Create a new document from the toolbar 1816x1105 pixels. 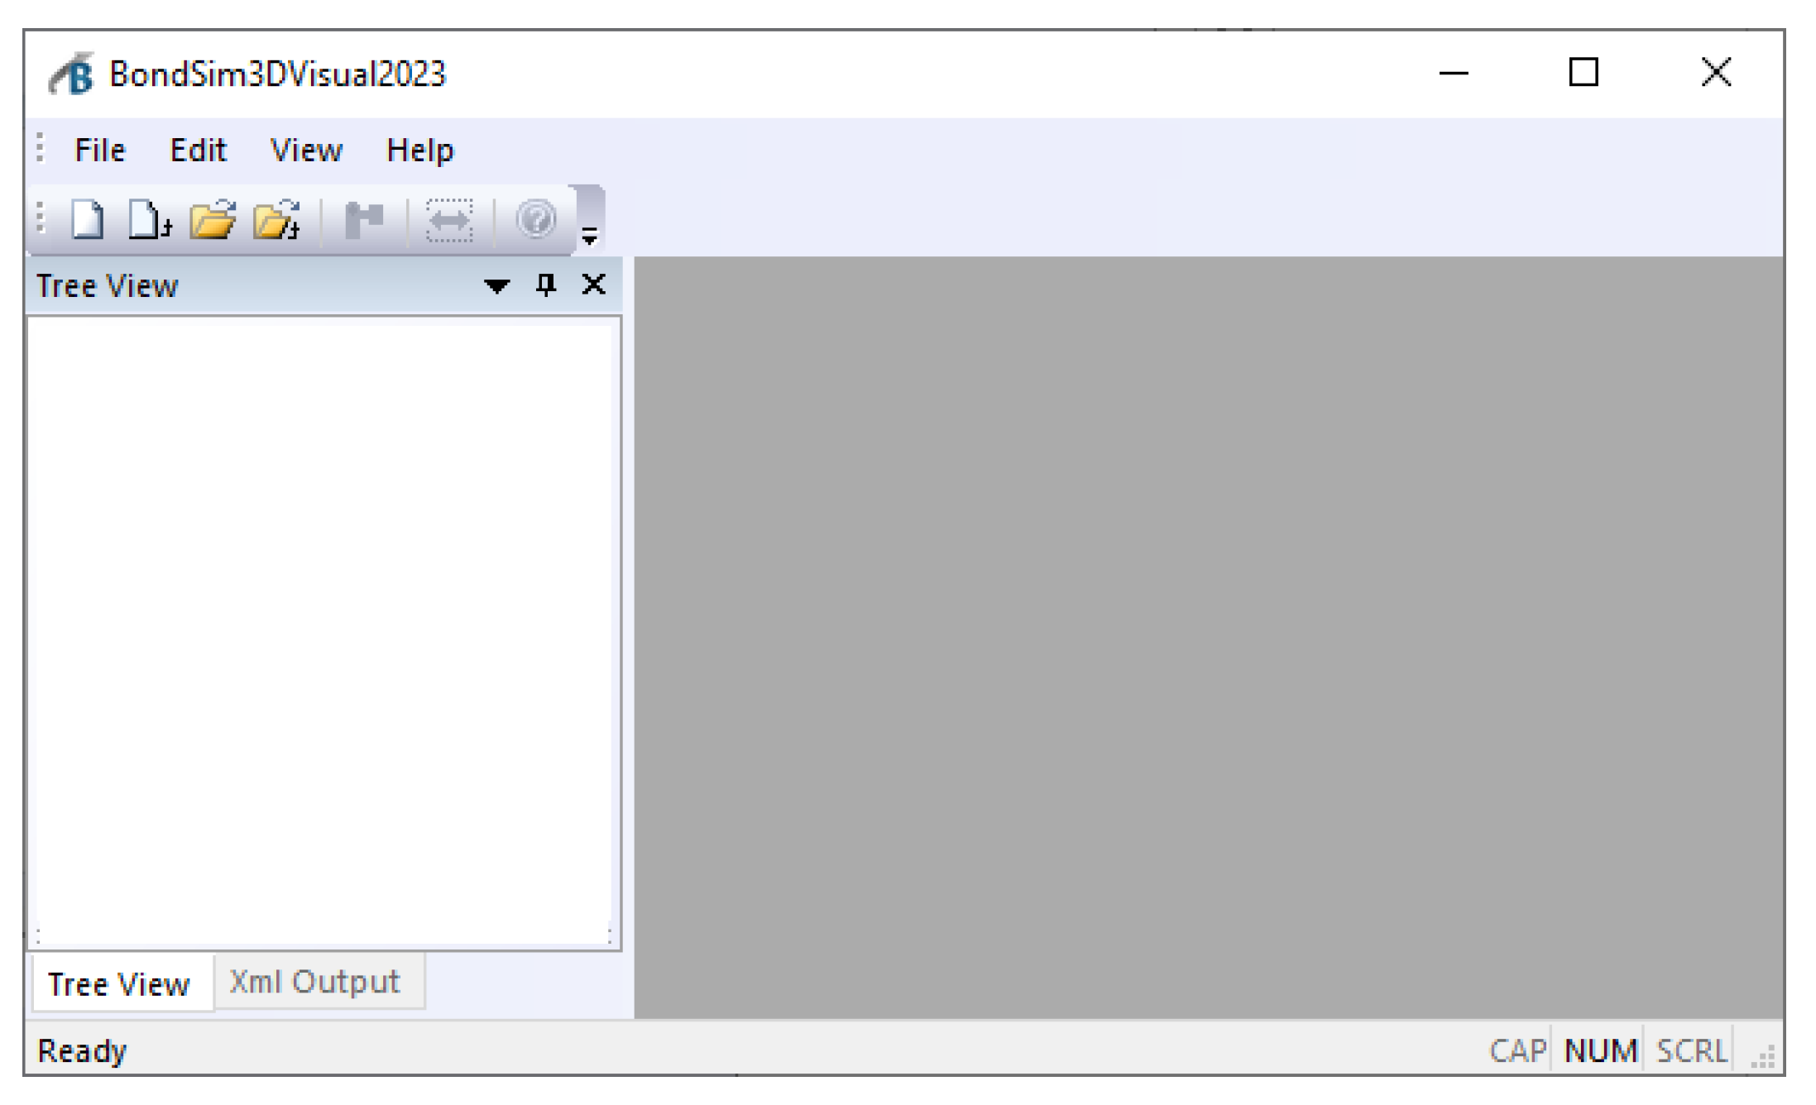87,218
